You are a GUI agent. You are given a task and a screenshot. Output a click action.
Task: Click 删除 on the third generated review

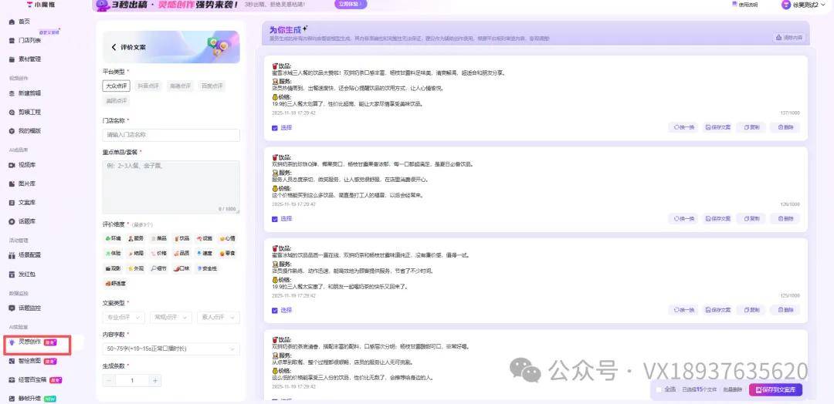coord(785,310)
